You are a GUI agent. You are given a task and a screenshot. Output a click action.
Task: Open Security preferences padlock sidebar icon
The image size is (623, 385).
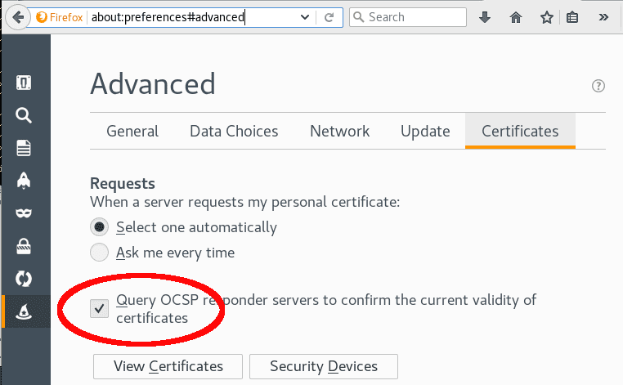point(24,246)
